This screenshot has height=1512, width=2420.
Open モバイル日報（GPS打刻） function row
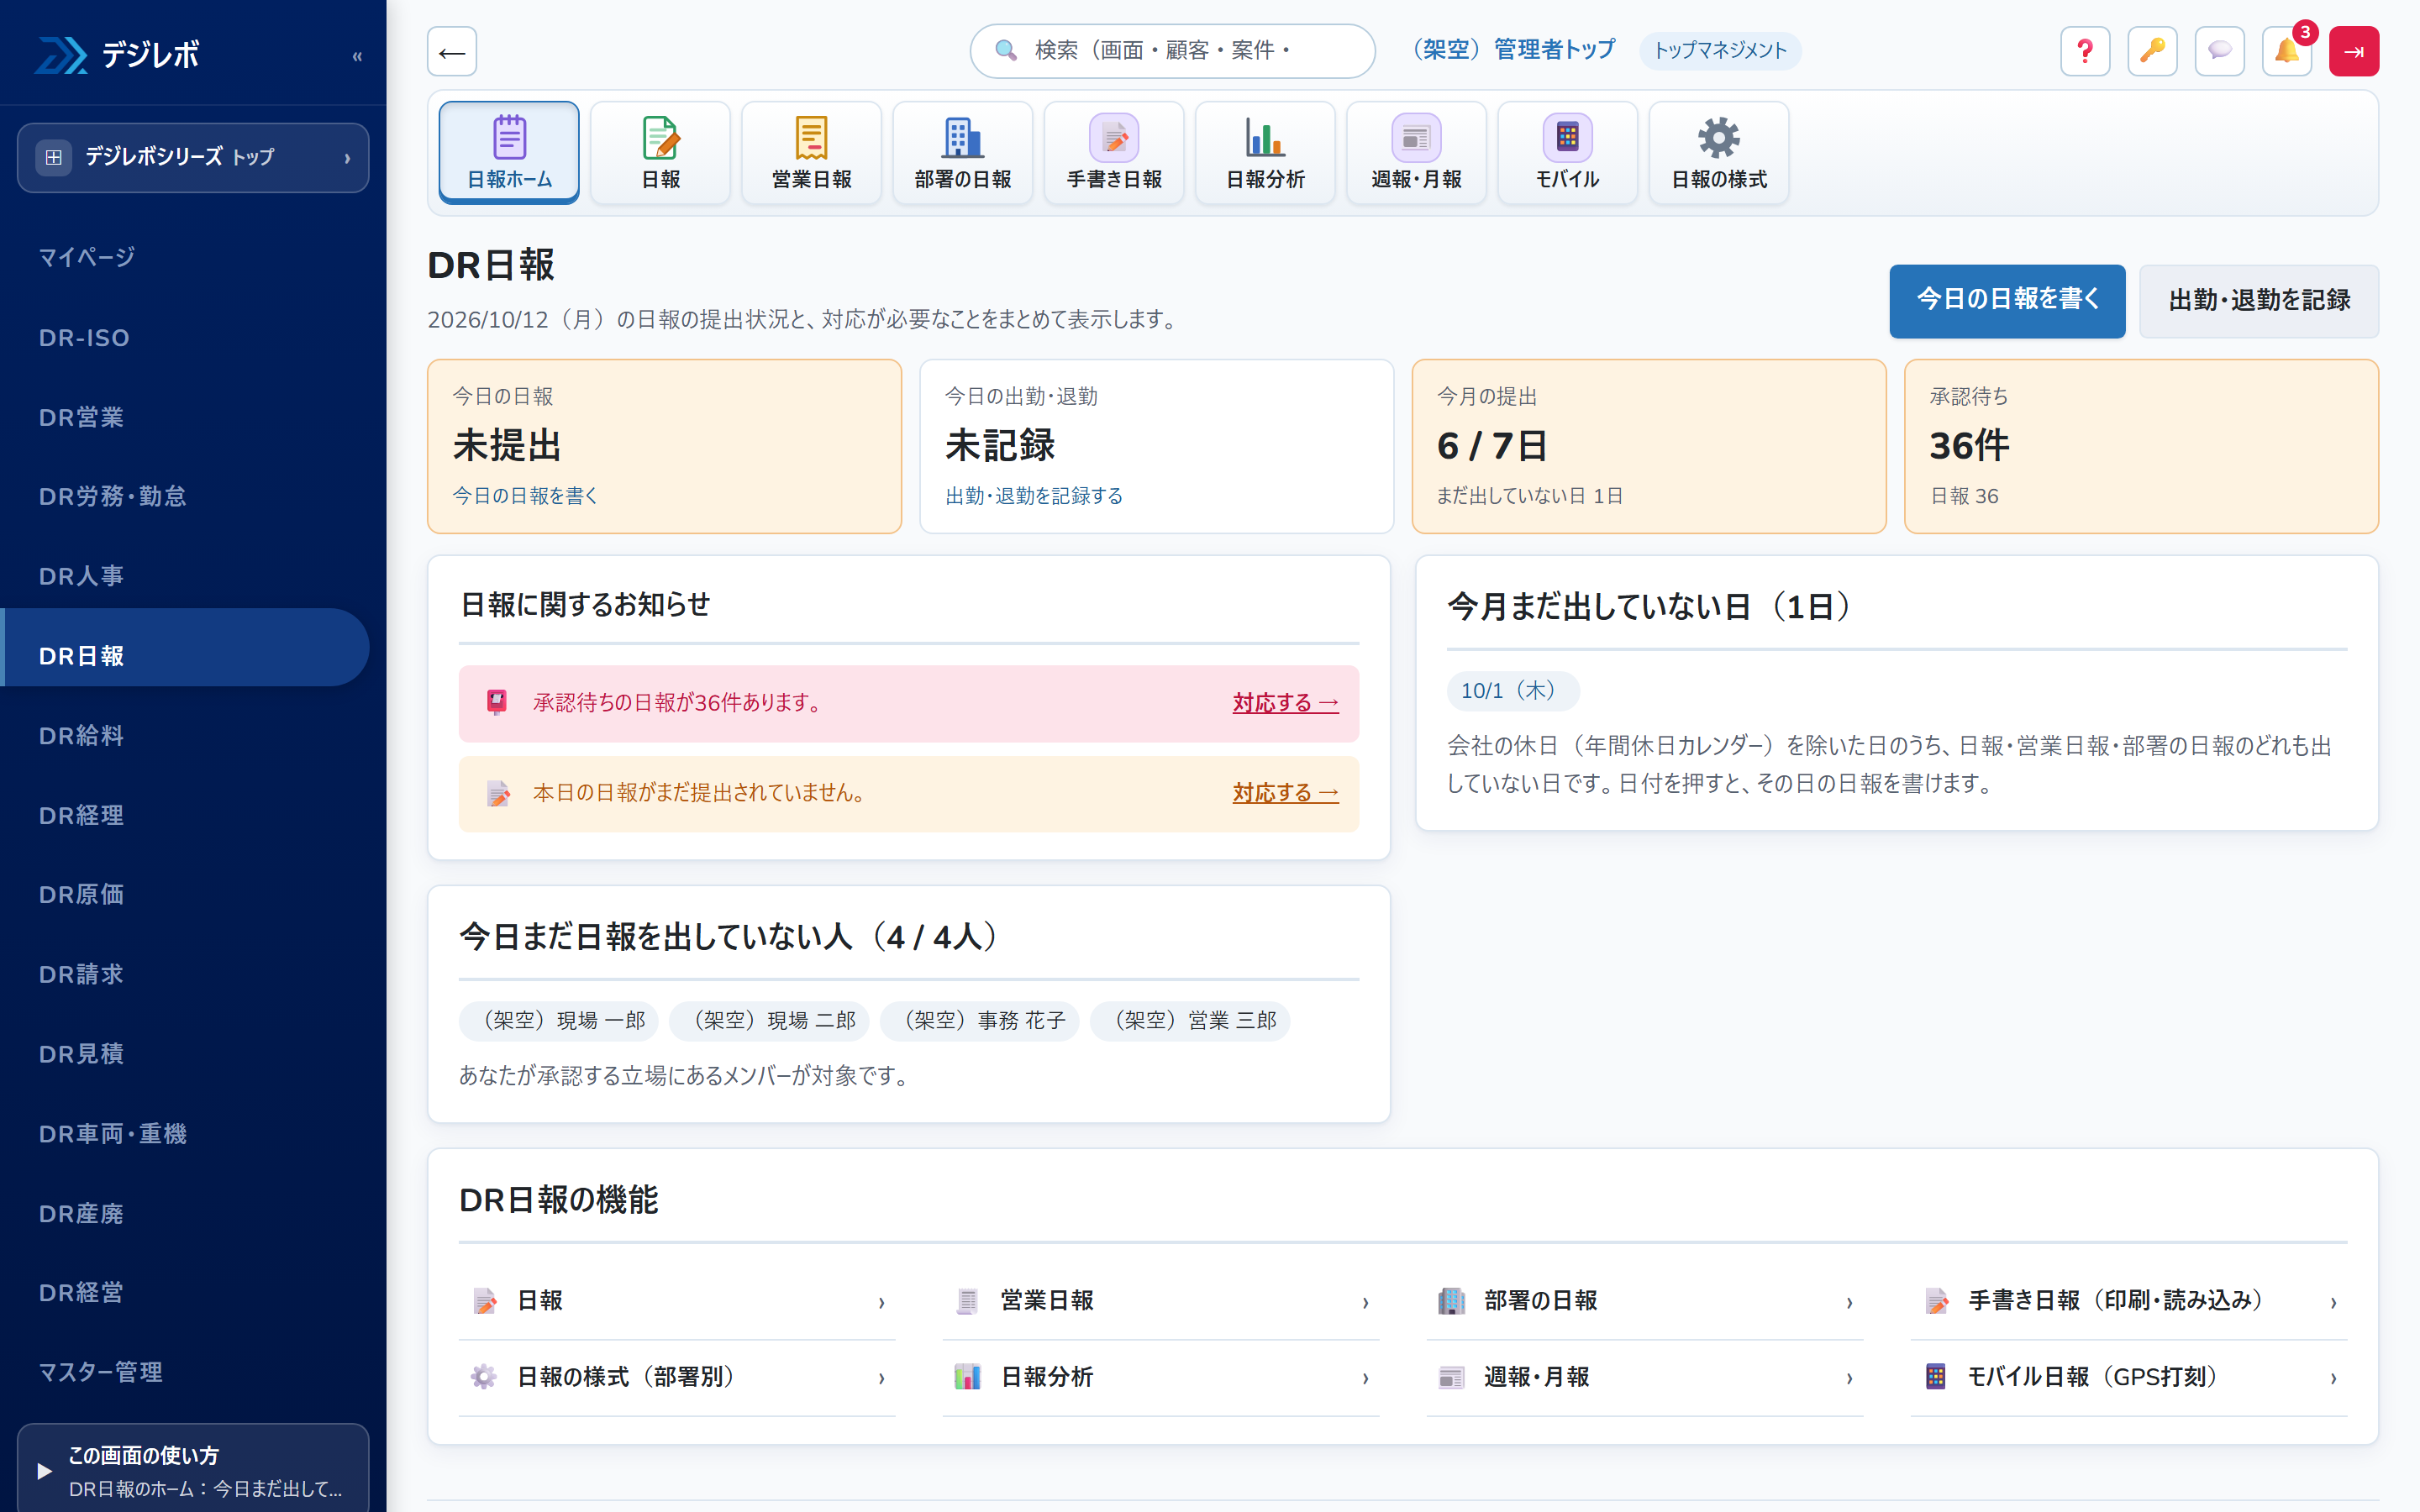[2129, 1377]
